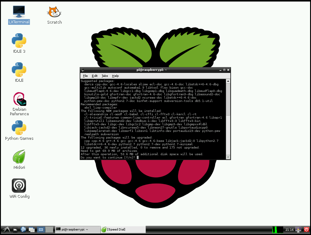Click the terminal scrollbar down arrow
This screenshot has height=235, width=311.
[228, 157]
